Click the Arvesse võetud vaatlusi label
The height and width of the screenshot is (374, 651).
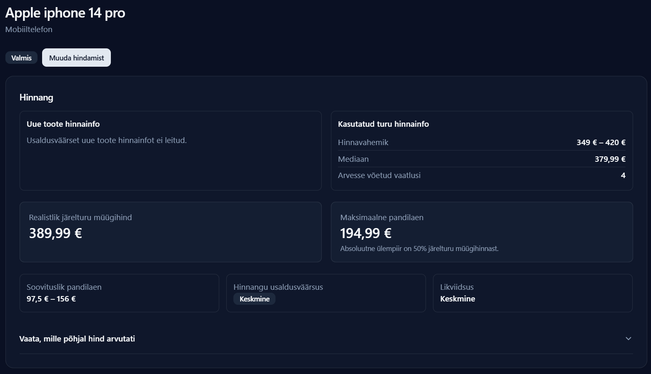tap(379, 176)
